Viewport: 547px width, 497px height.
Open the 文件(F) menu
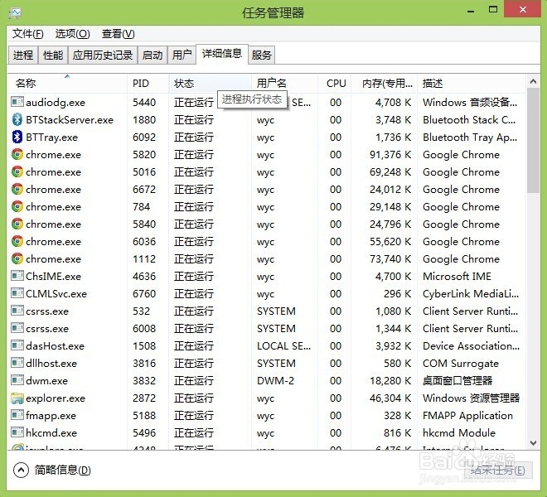[x=28, y=34]
